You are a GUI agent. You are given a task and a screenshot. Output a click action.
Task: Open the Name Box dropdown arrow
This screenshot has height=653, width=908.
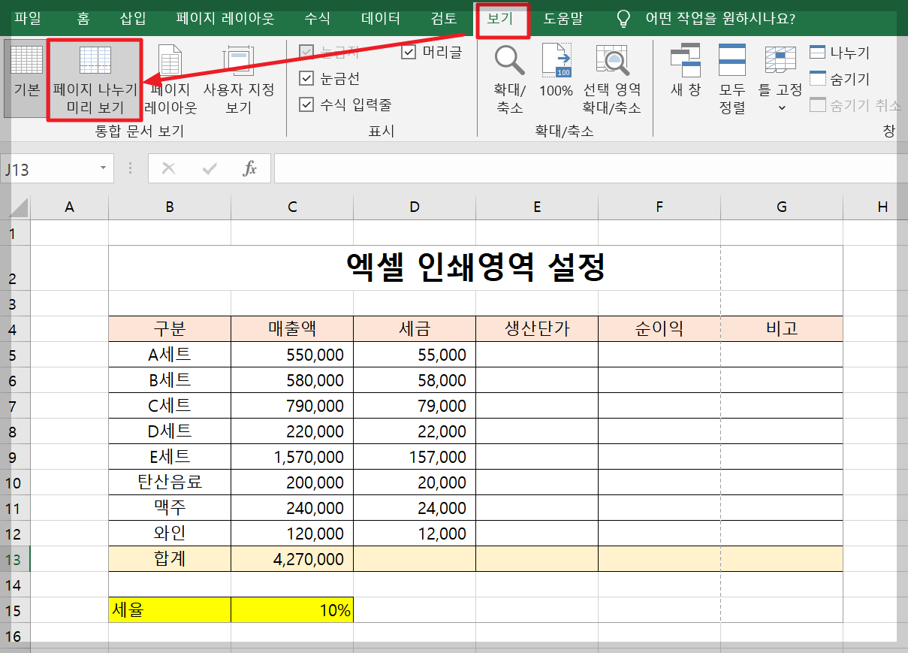point(104,168)
